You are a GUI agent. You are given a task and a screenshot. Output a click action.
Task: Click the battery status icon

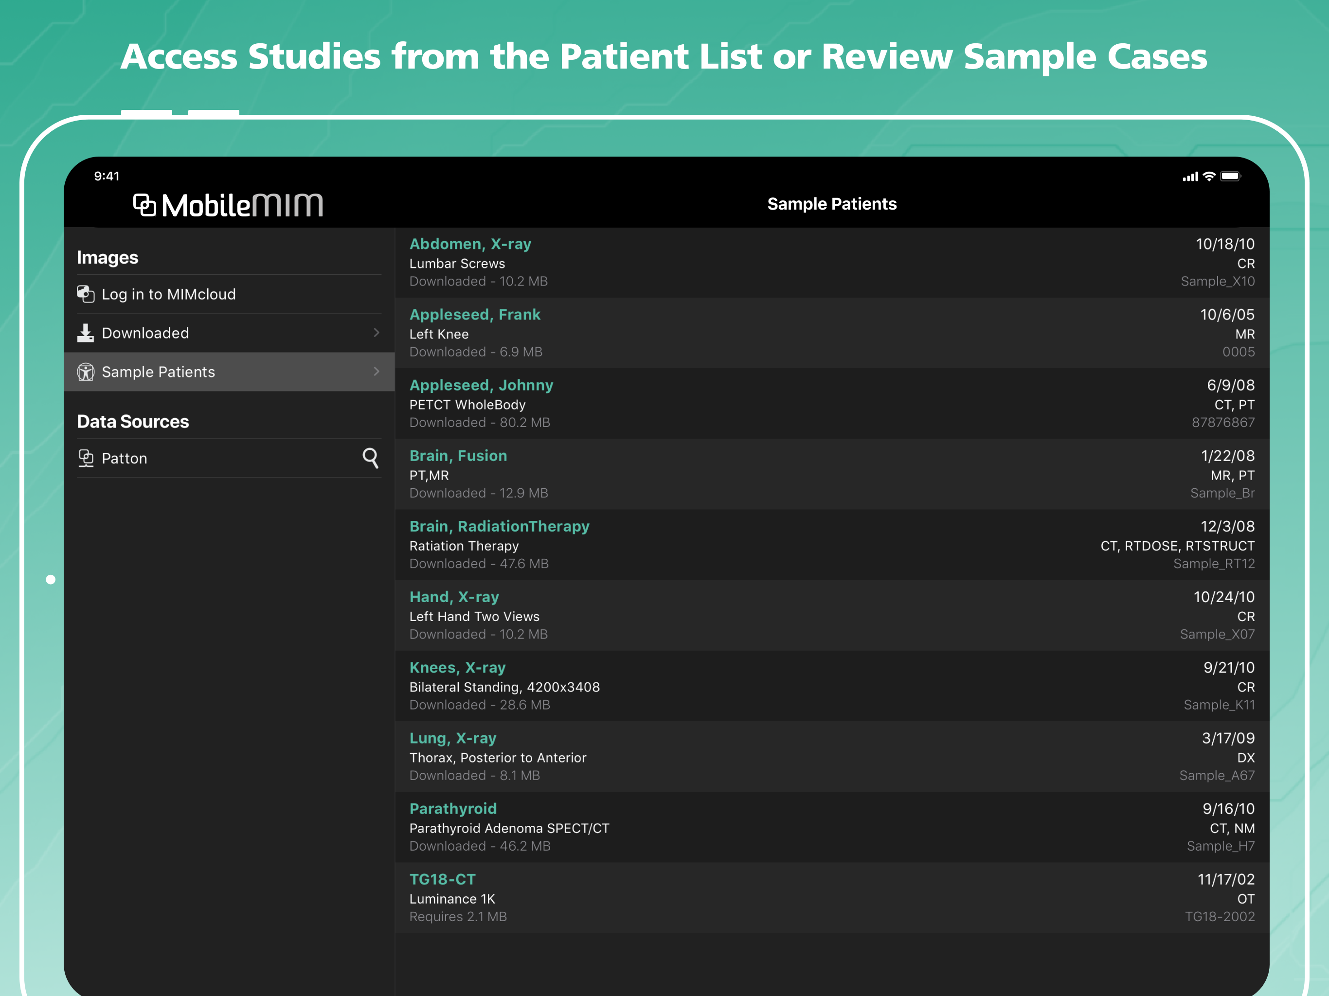pyautogui.click(x=1229, y=176)
